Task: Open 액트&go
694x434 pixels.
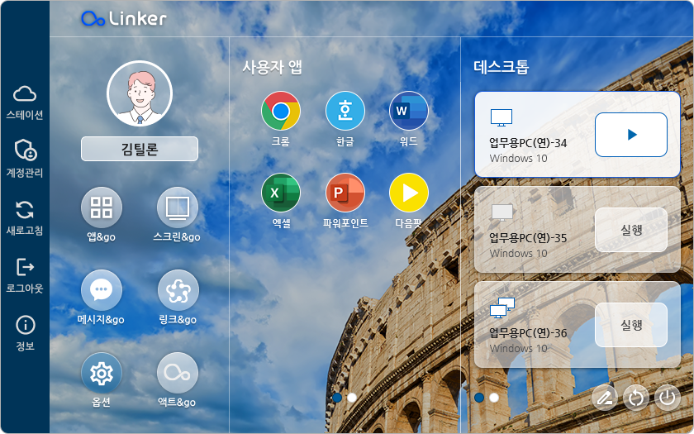Action: pos(178,373)
